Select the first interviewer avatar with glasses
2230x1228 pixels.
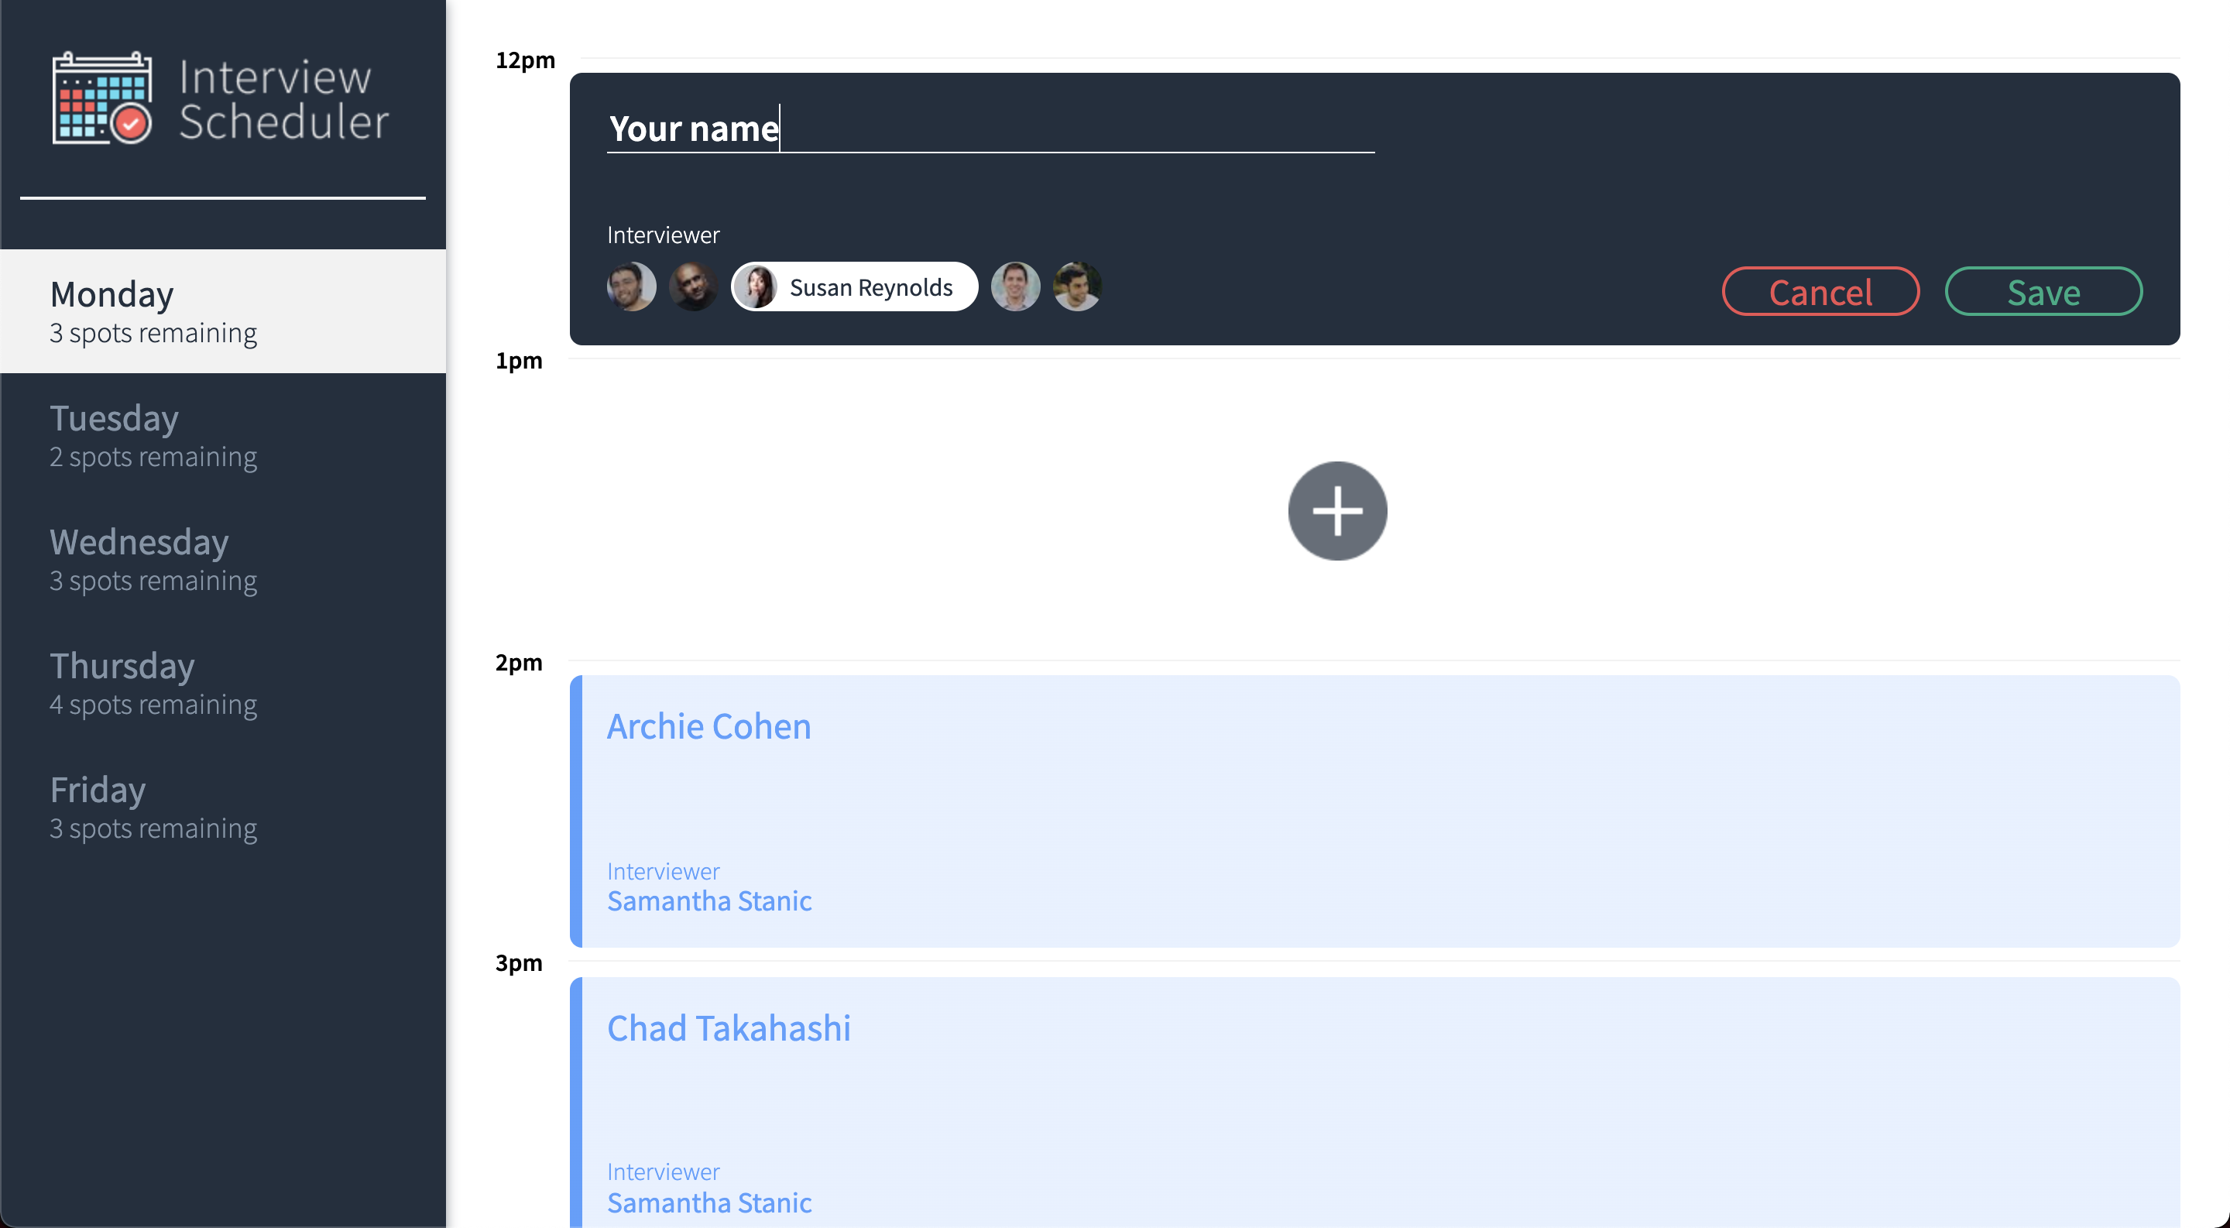click(x=631, y=286)
